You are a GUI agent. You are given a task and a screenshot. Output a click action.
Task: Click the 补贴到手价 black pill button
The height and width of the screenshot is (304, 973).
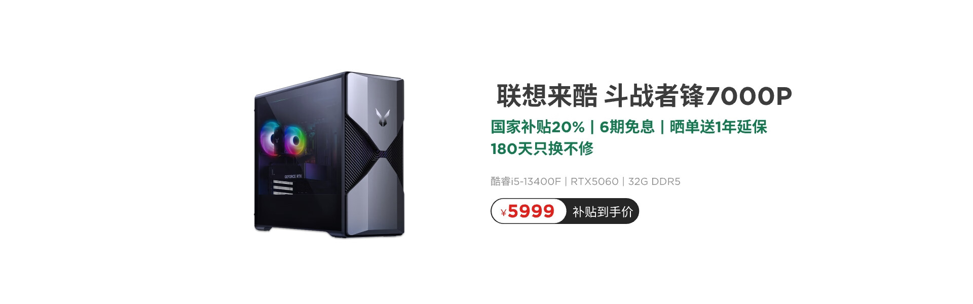coord(602,211)
